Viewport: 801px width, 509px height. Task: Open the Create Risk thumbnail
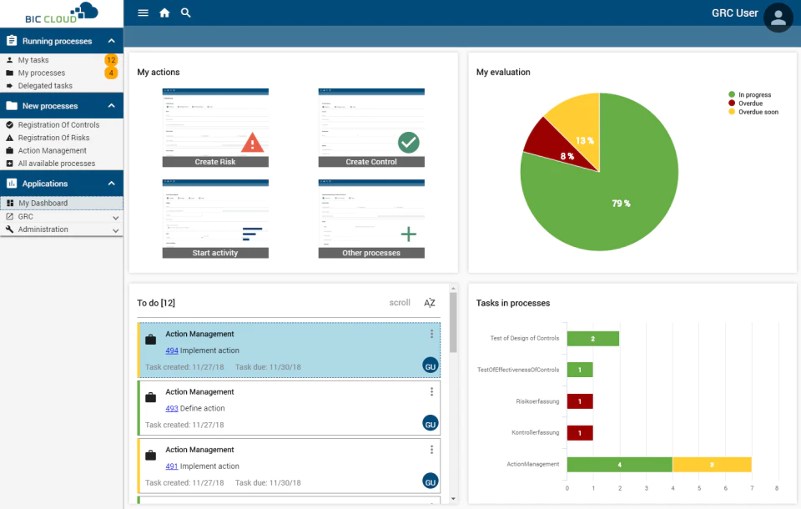pyautogui.click(x=215, y=128)
